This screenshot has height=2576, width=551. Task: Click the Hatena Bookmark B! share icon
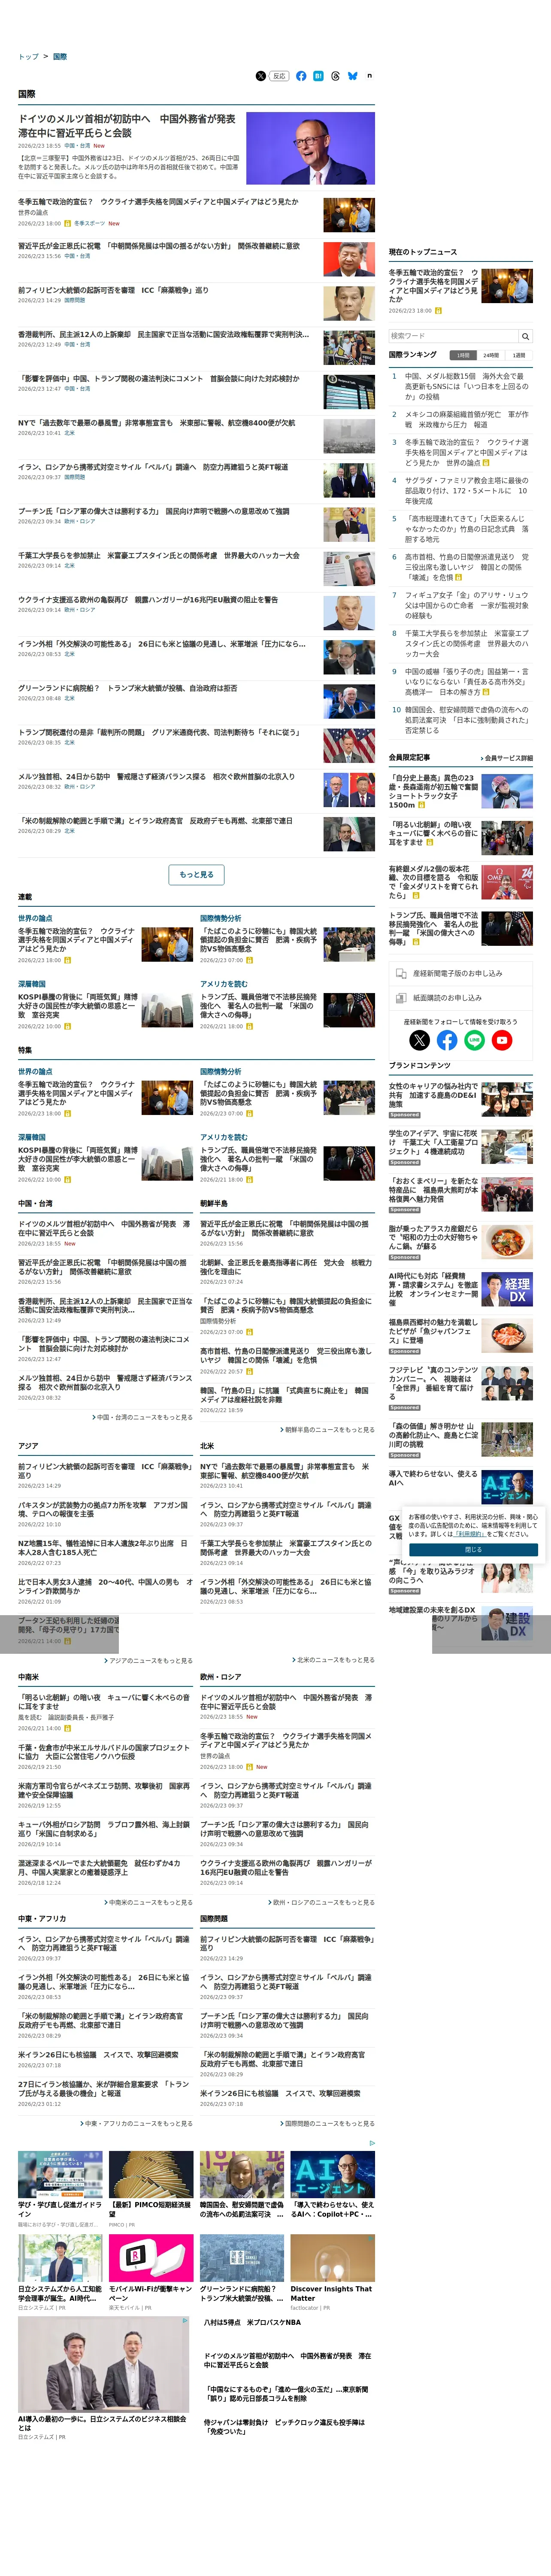318,76
